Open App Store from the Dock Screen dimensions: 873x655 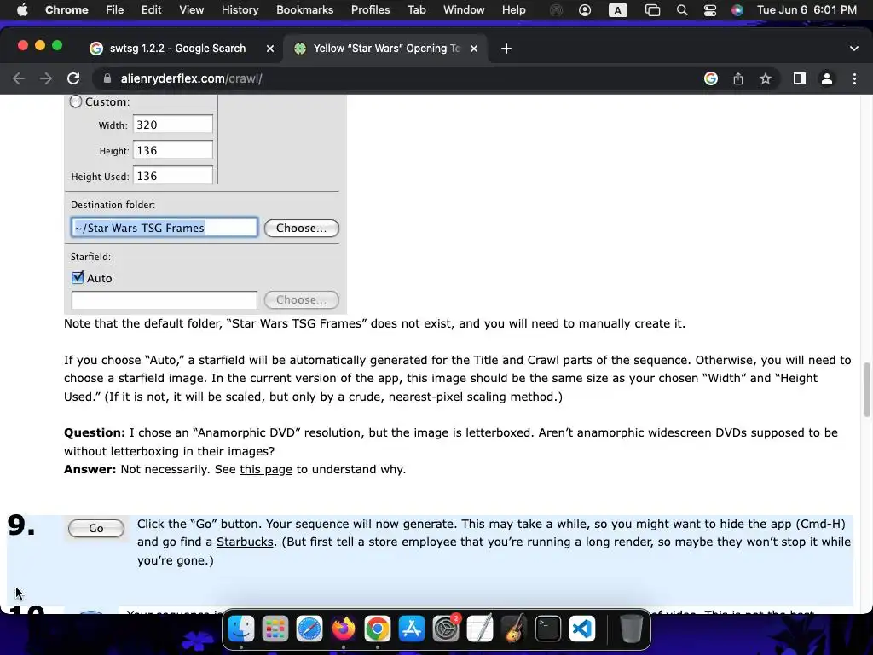tap(412, 629)
